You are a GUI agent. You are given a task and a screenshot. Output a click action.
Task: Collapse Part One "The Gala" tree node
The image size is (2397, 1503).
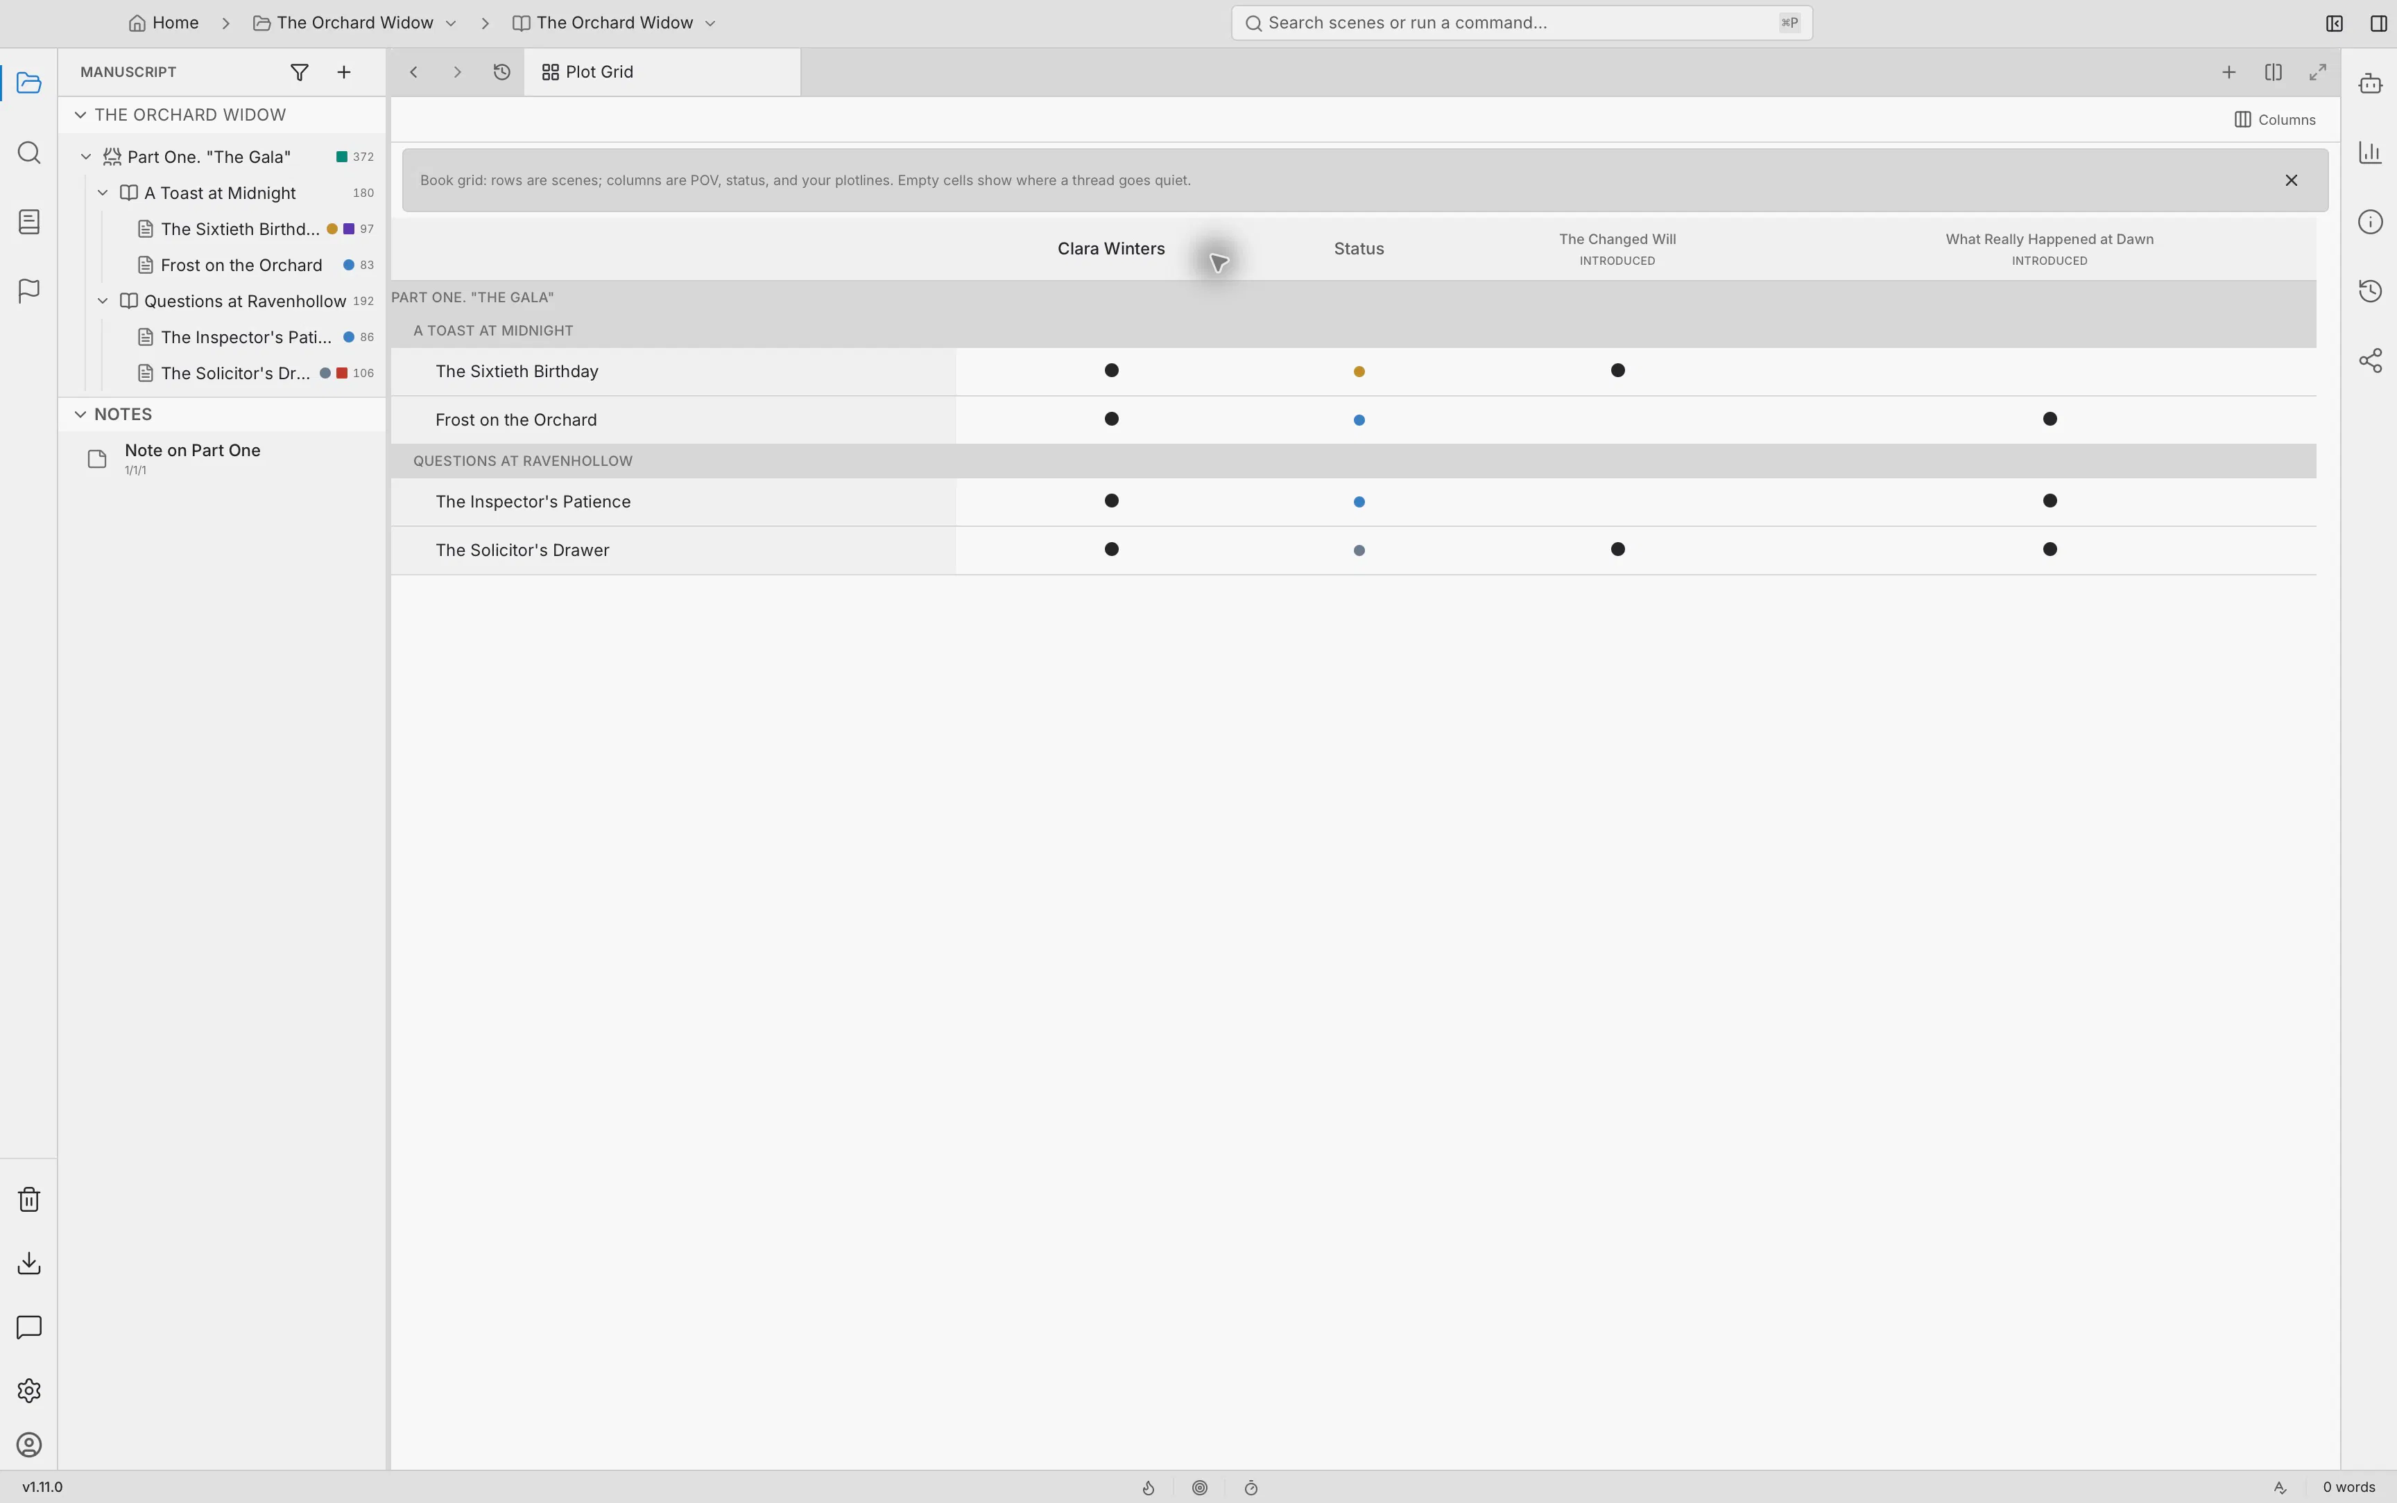(87, 156)
